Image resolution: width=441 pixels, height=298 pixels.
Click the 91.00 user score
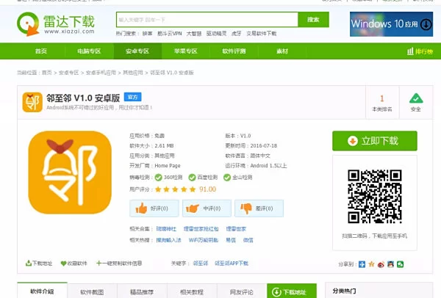click(207, 189)
